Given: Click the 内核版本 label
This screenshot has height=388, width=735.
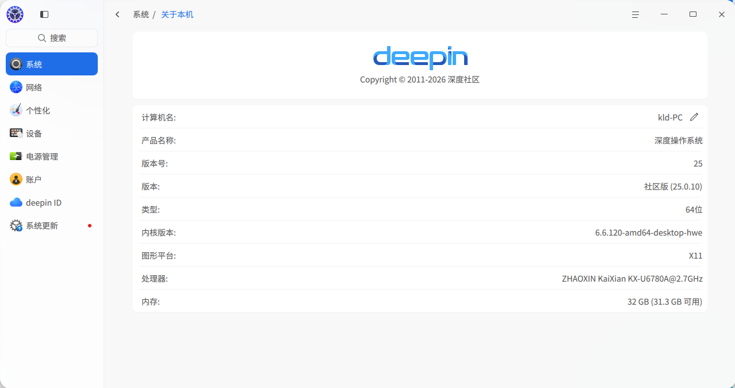Looking at the screenshot, I should 159,233.
